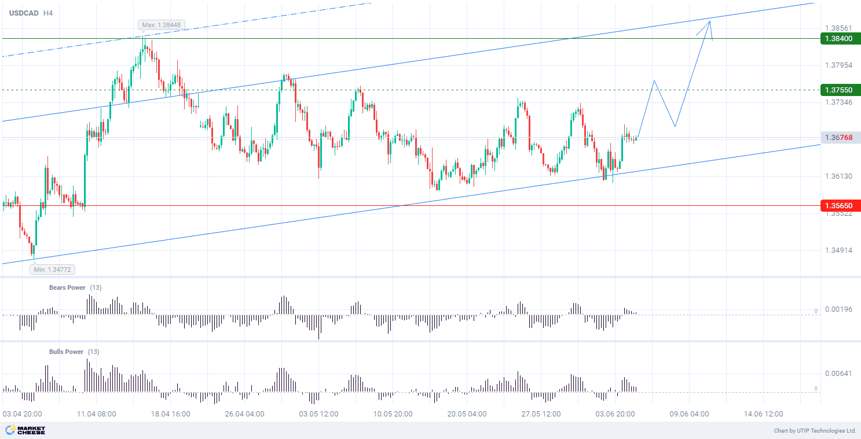The image size is (861, 439).
Task: Click the 1.36130 price axis label
Action: 838,176
